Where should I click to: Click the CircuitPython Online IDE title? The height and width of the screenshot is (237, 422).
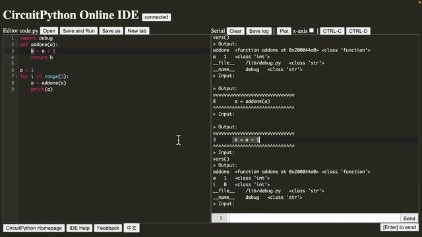[71, 15]
